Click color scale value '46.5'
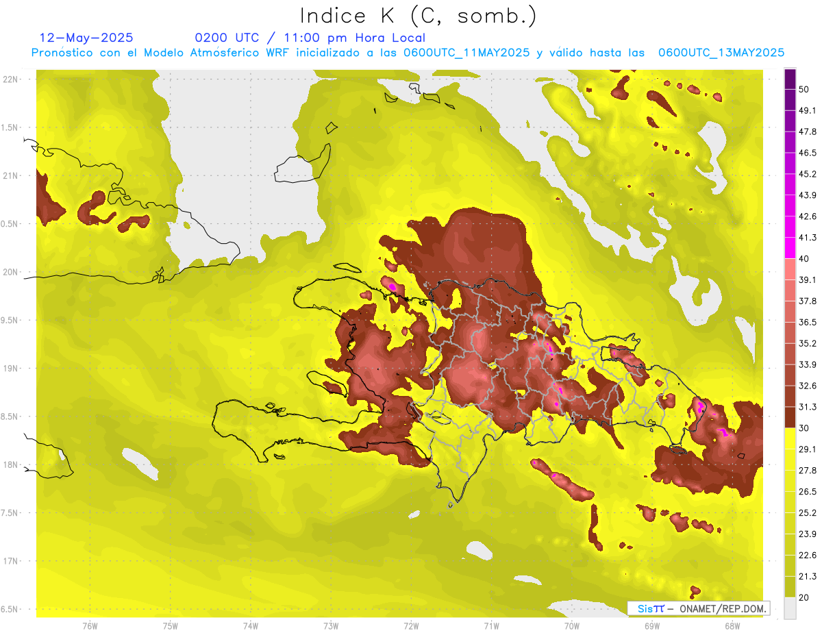Viewport: 822px width, 635px height. coord(808,153)
